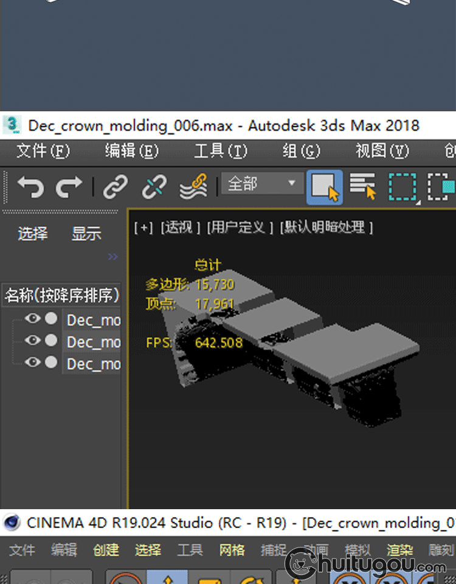Toggle the eye icon of the middle Dec_mo row

(x=32, y=340)
